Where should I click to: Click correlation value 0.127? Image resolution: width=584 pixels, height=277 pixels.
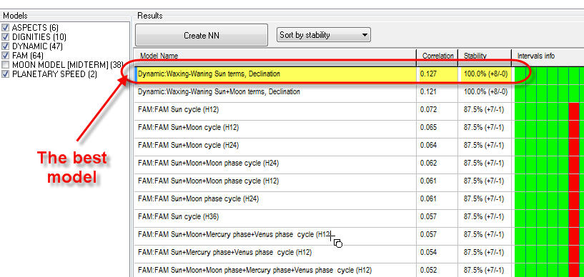pyautogui.click(x=428, y=74)
